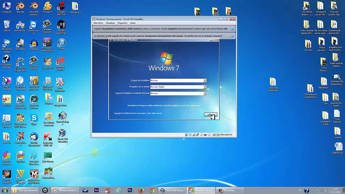Dismiss the mouse pointer integration notification
The height and width of the screenshot is (194, 345).
[232, 36]
